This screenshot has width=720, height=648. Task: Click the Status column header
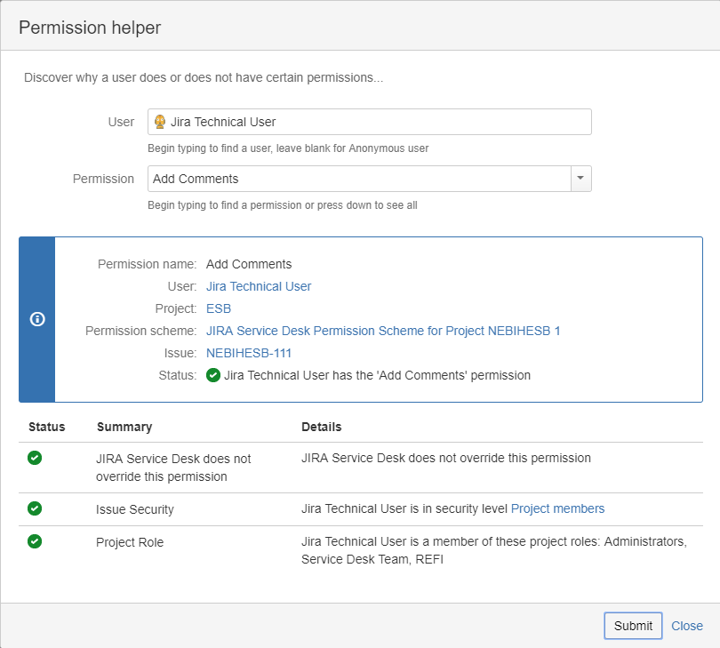47,427
